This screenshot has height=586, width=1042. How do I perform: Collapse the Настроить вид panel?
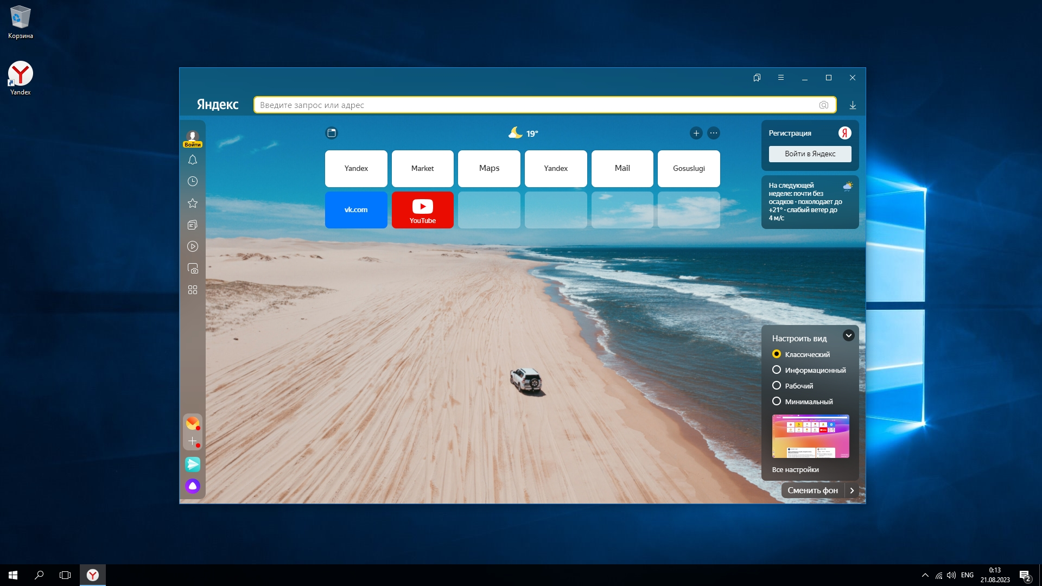click(848, 335)
